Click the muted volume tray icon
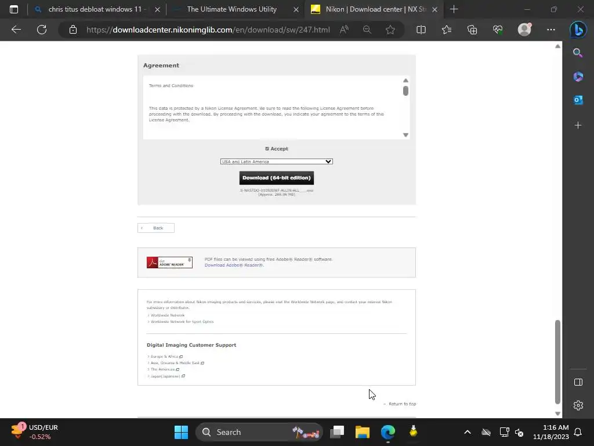The height and width of the screenshot is (446, 594). point(519,432)
